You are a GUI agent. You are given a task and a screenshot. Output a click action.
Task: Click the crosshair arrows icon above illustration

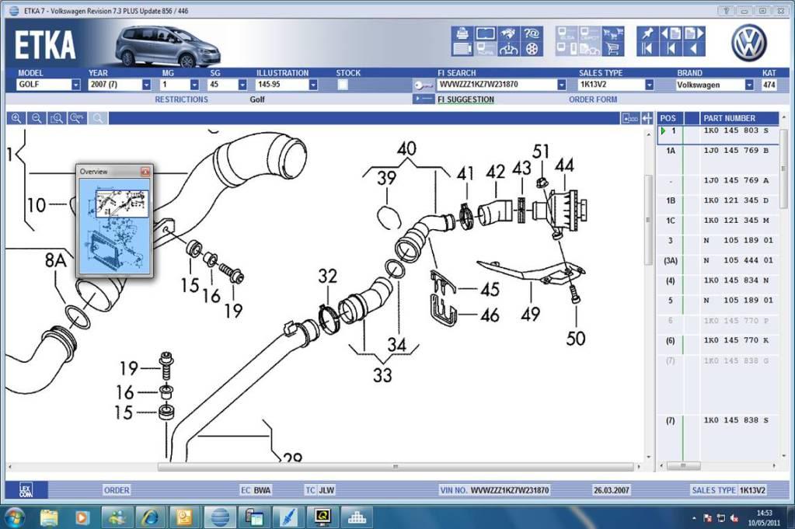(x=647, y=118)
